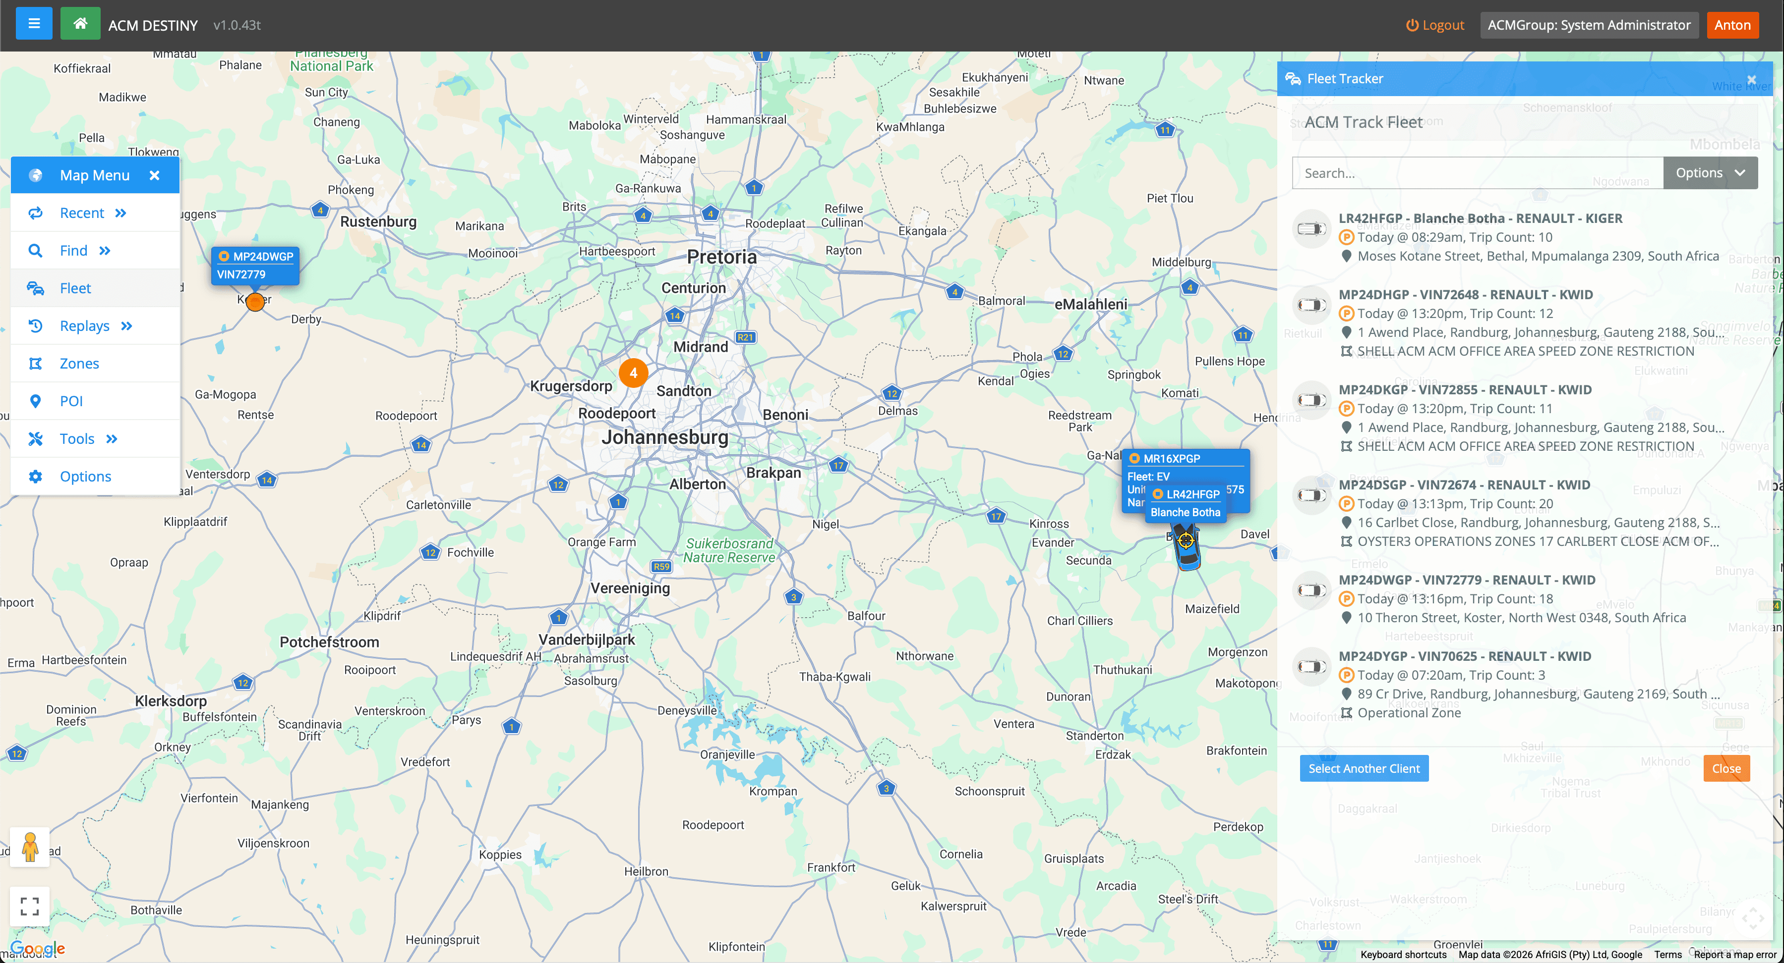Click the Anton user button

1732,25
